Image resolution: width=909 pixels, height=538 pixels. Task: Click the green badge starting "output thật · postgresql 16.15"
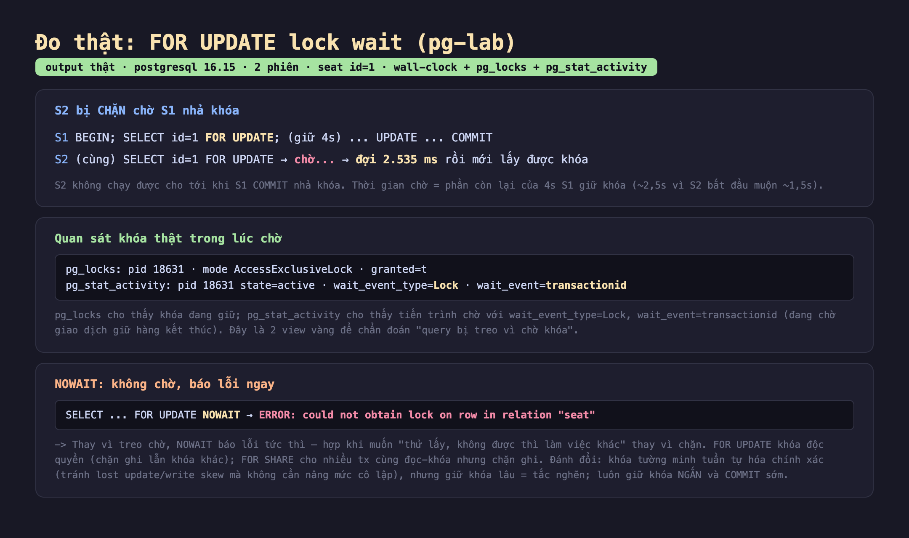(346, 67)
